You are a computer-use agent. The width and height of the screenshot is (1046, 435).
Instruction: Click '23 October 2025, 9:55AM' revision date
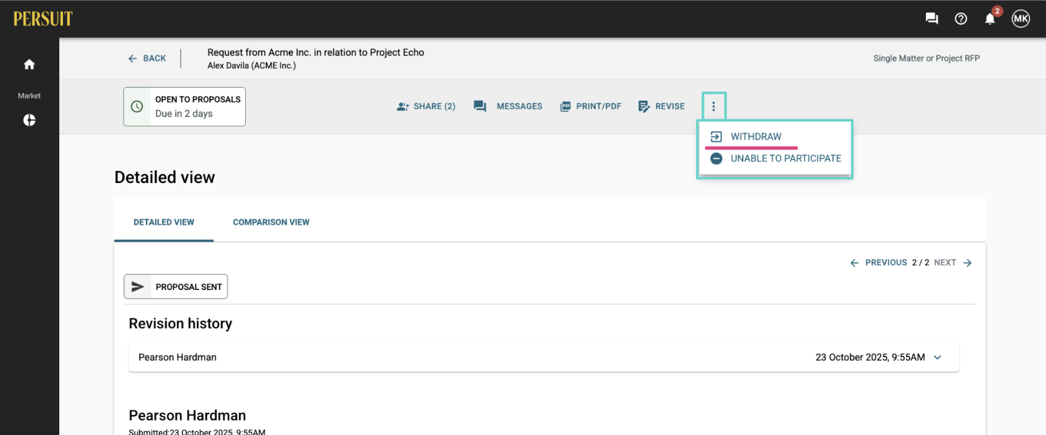pyautogui.click(x=870, y=358)
